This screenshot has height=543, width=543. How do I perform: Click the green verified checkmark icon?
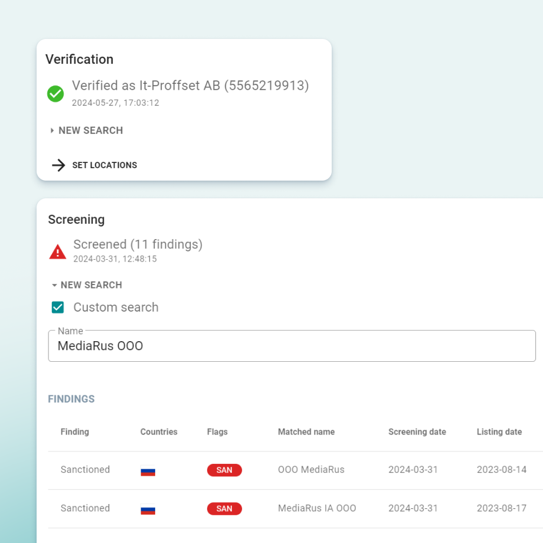pyautogui.click(x=55, y=94)
